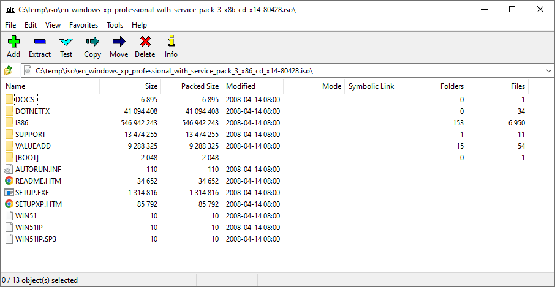Sort list by Size column header

(130, 86)
